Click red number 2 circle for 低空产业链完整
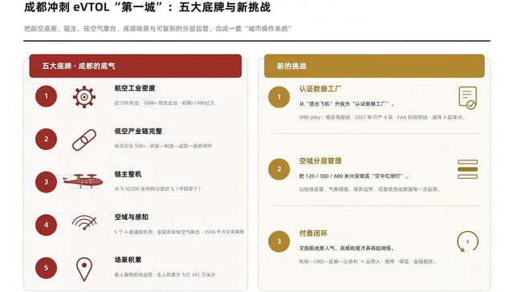Screen dimensions: 514x292 pos(47,139)
